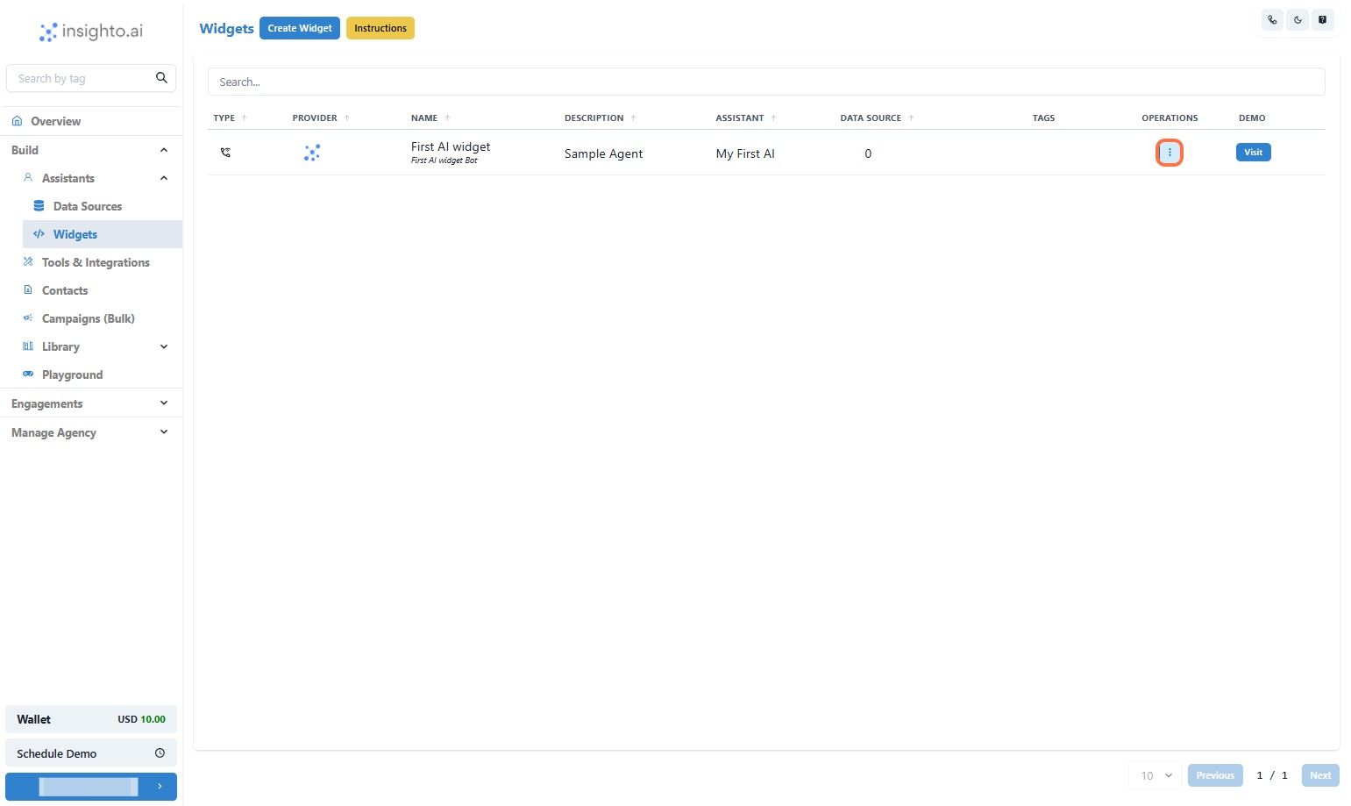The height and width of the screenshot is (806, 1351).
Task: Open the Instructions button
Action: point(380,28)
